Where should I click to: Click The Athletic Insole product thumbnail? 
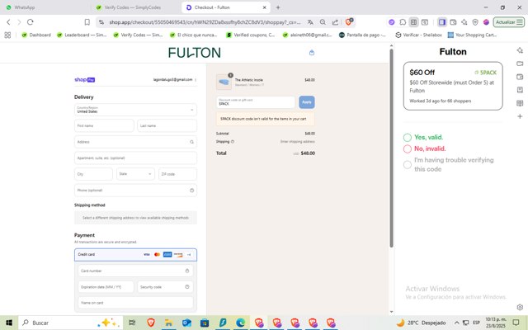click(224, 82)
